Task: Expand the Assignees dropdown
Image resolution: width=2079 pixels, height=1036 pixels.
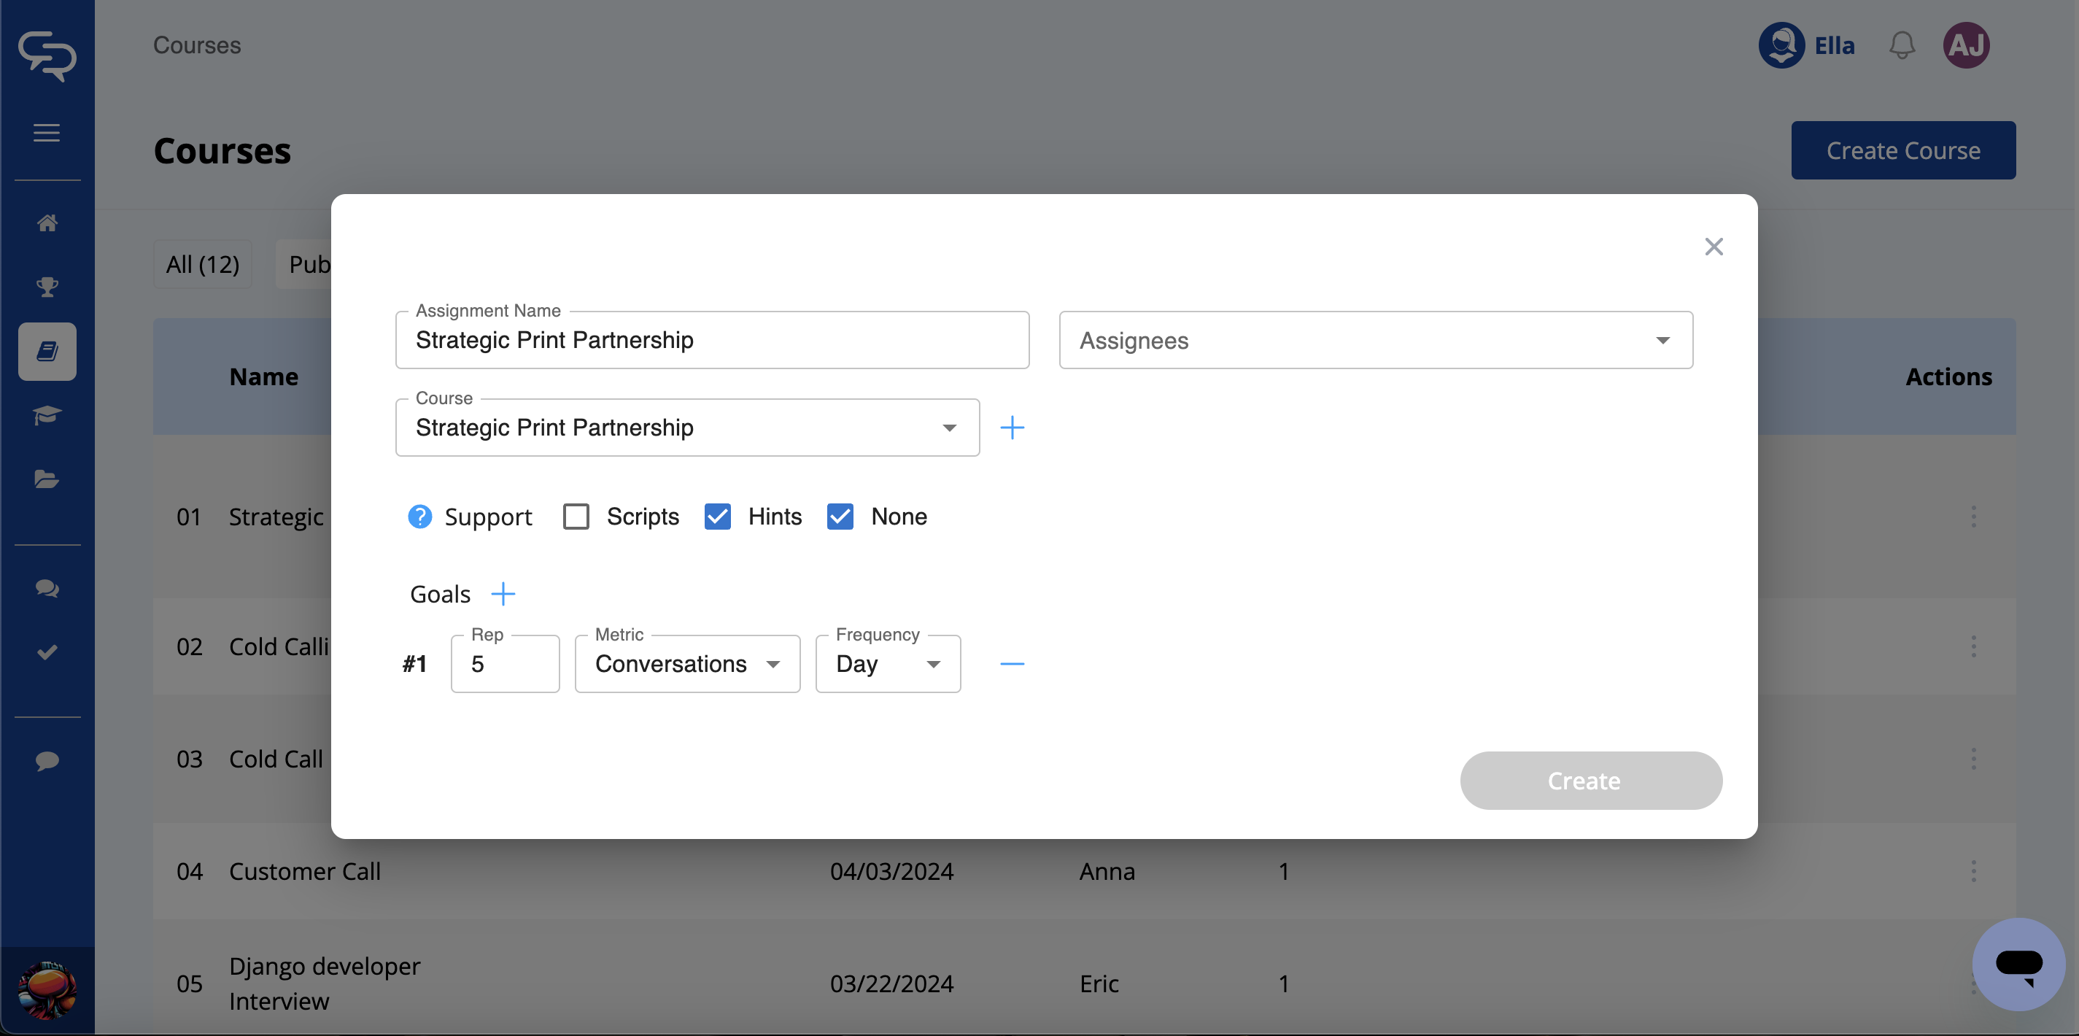Action: click(x=1375, y=341)
